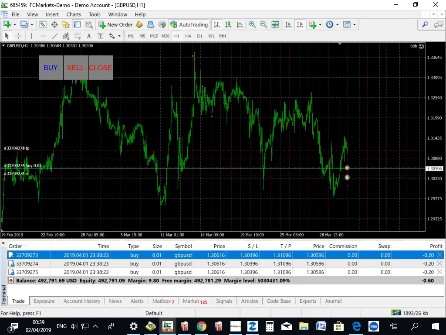Click the Zoom Out magnifier icon
Image resolution: width=446 pixels, height=335 pixels.
264,24
